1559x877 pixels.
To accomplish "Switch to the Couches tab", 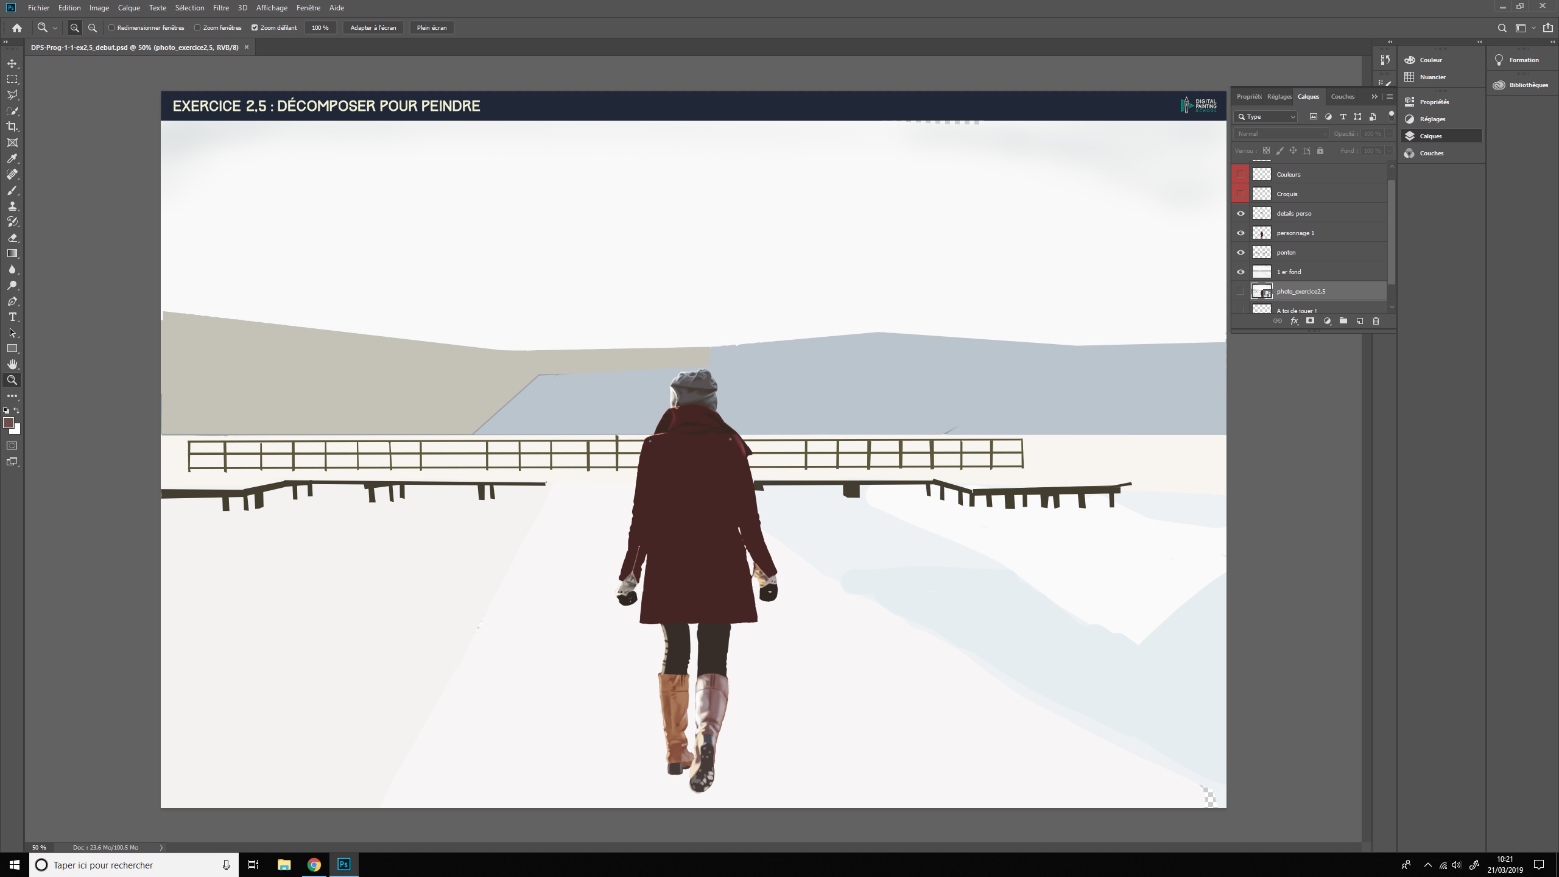I will click(x=1342, y=96).
